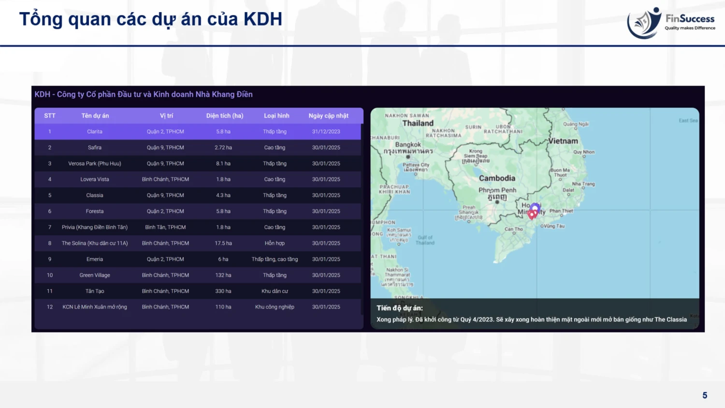Click the Khu công nghiệp type cell

(x=275, y=307)
